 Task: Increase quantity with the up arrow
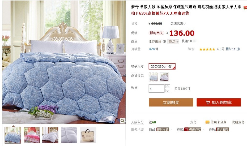pyautogui.click(x=168, y=86)
